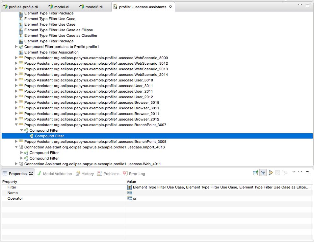
Task: Click icon of Element Type Filter Use Case as Classifier
Action: 21,35
